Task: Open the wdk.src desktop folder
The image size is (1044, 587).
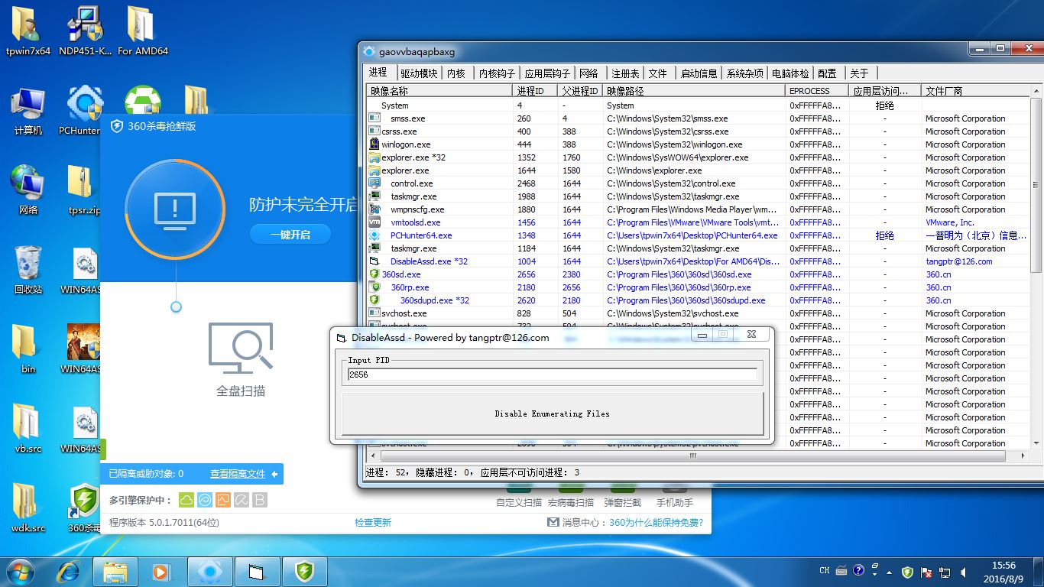Action: [x=28, y=508]
